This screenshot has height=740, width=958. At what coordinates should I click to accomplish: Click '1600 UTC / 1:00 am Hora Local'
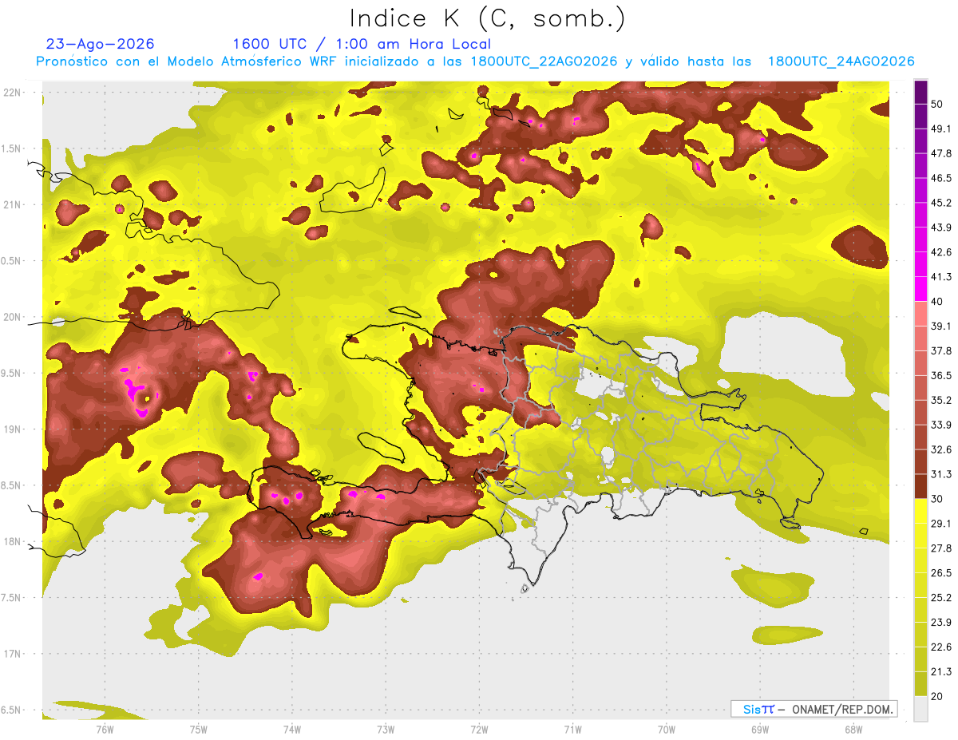click(362, 44)
